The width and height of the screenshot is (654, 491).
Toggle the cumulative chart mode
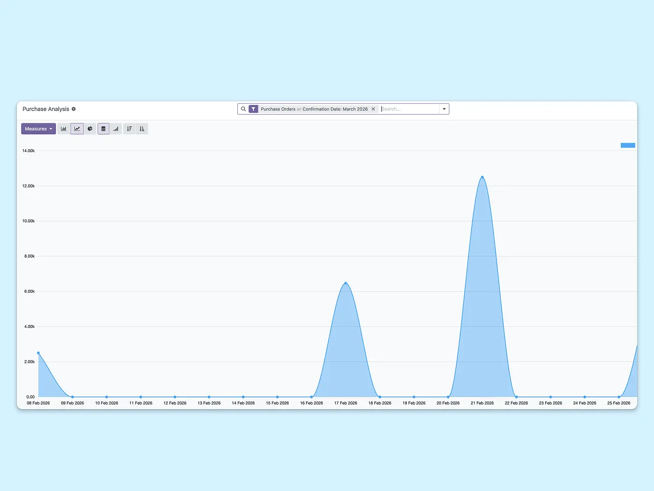coord(116,129)
